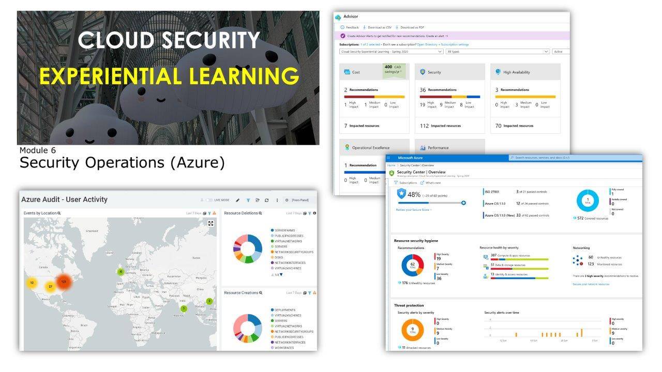Viewport: 662px width, 372px height.
Task: Open the subscription dropdown in Advisor
Action: tap(392, 52)
